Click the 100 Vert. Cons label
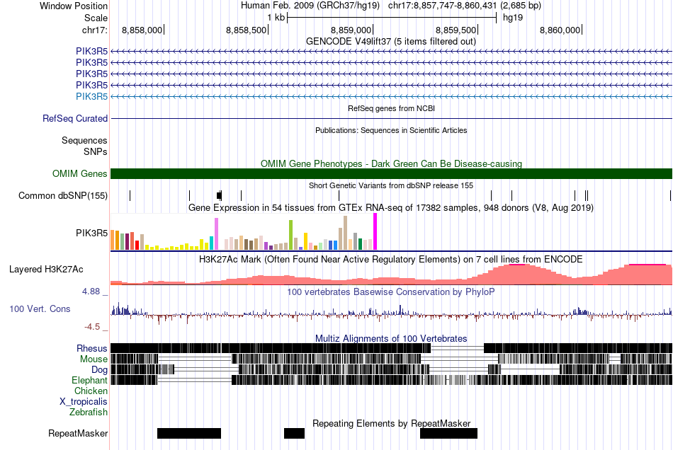The width and height of the screenshot is (673, 450). click(40, 309)
